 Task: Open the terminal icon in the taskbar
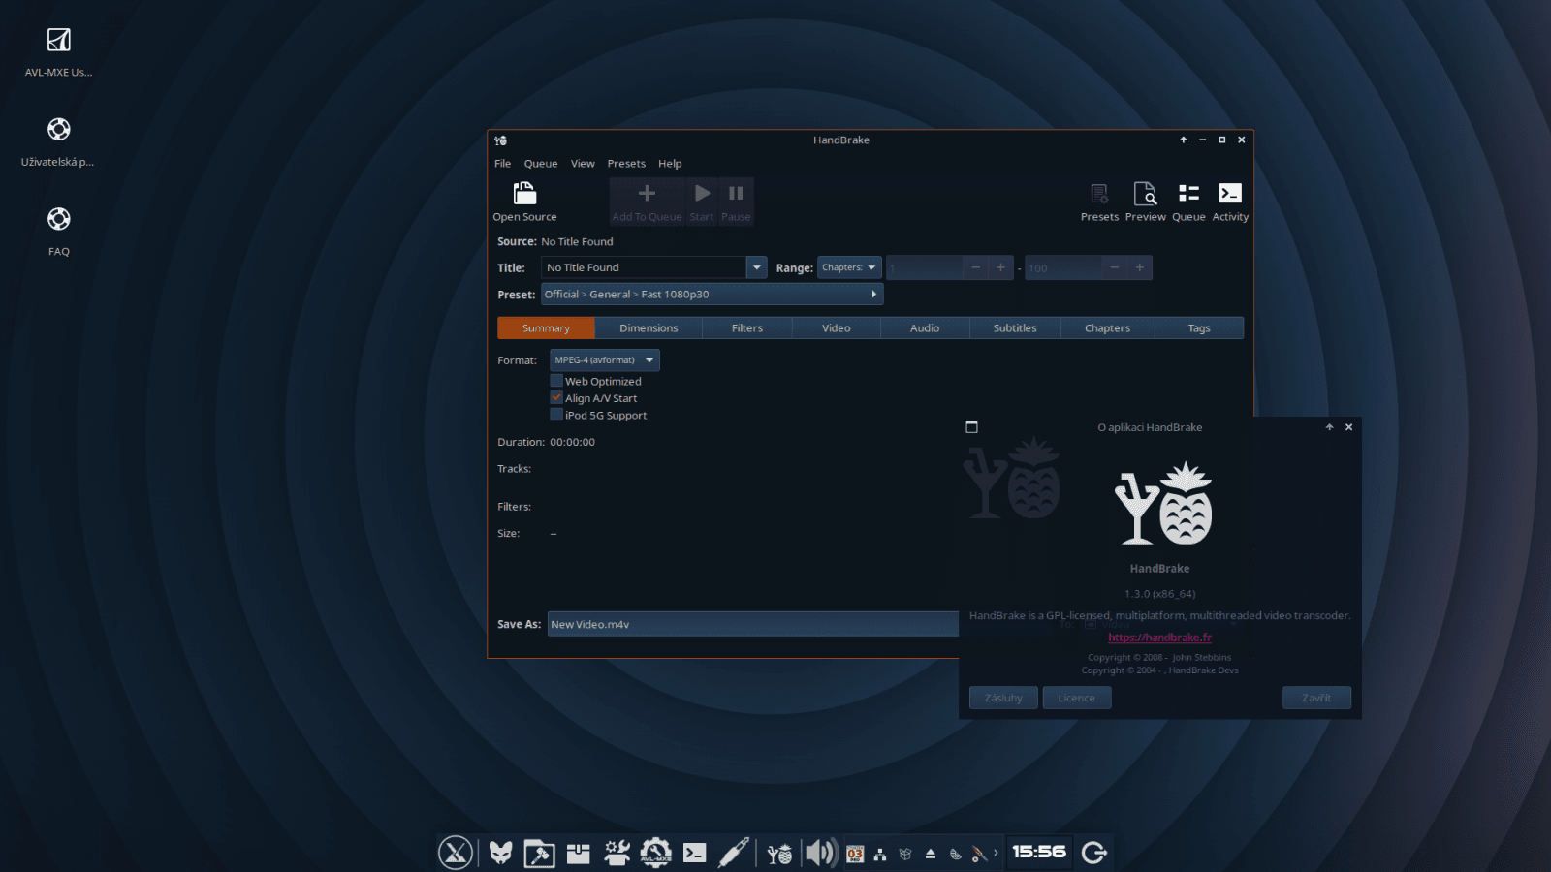(x=697, y=853)
